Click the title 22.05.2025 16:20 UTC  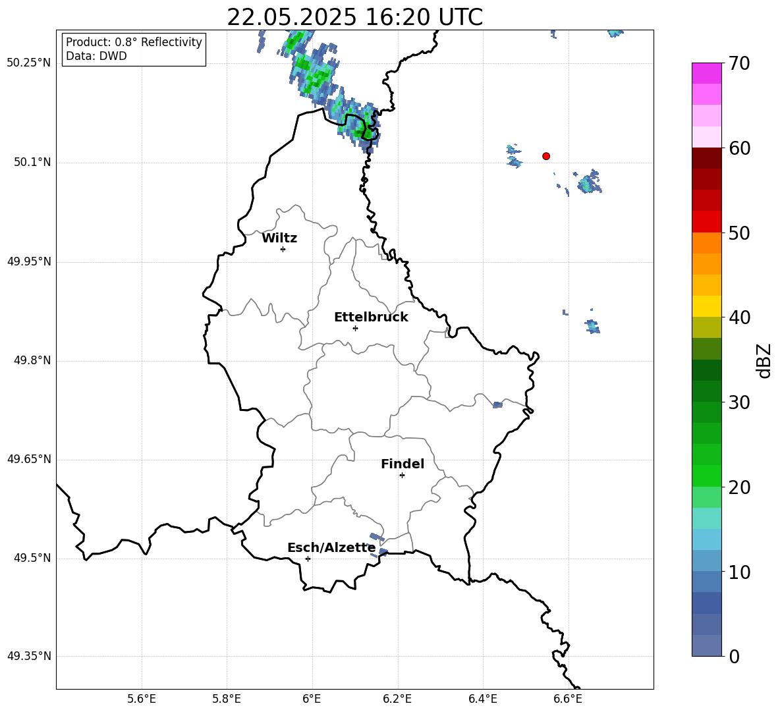tap(354, 17)
